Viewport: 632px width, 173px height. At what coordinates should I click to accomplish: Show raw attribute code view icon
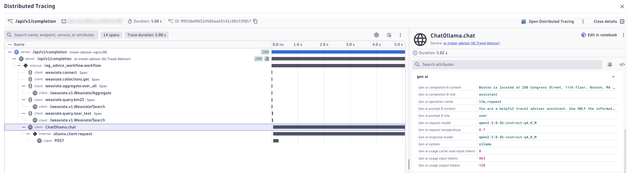622,64
